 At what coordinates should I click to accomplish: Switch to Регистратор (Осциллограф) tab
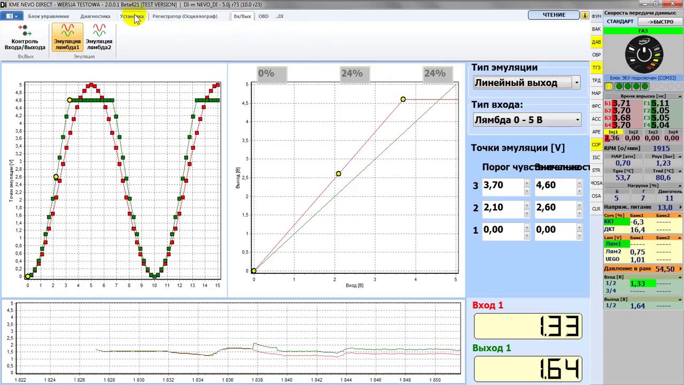point(185,16)
